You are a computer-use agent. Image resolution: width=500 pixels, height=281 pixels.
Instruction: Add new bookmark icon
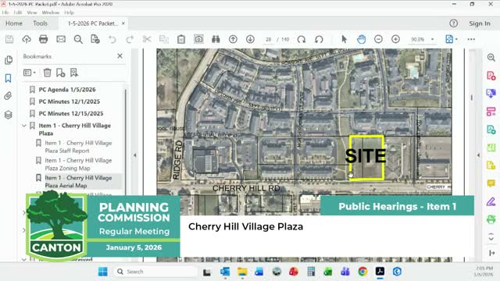tap(61, 73)
